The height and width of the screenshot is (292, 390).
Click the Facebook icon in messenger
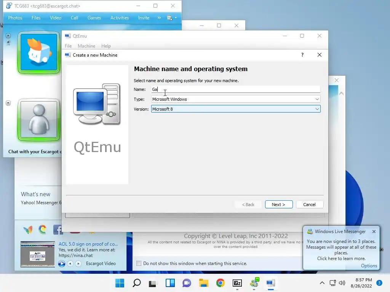click(58, 230)
